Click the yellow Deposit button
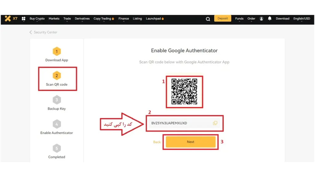315x177 pixels. [x=223, y=18]
